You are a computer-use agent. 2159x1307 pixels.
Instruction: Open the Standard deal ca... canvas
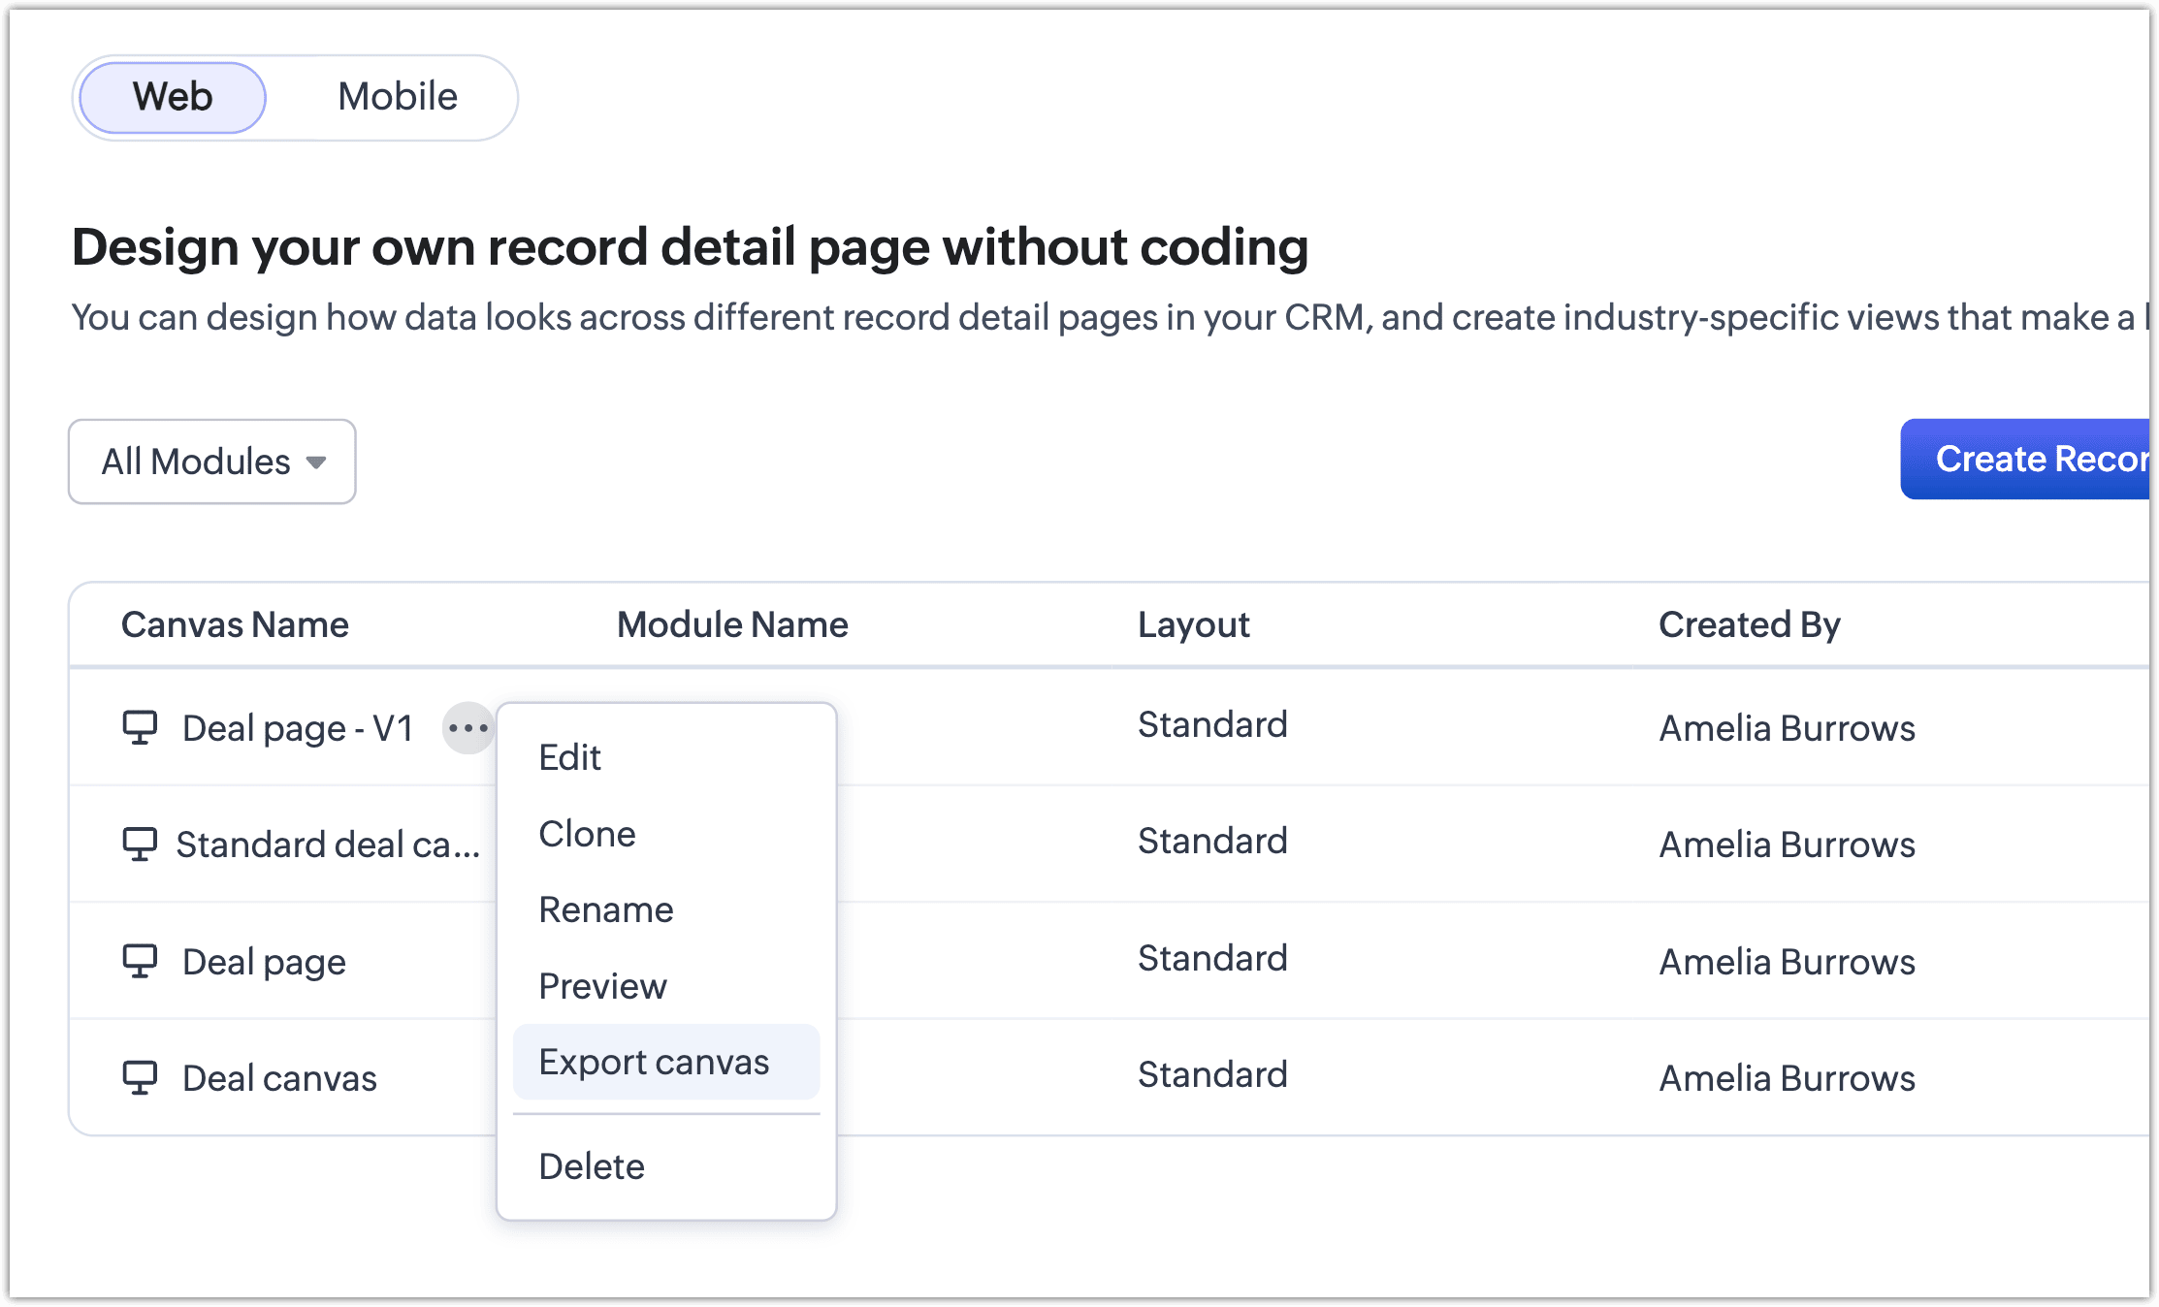328,845
